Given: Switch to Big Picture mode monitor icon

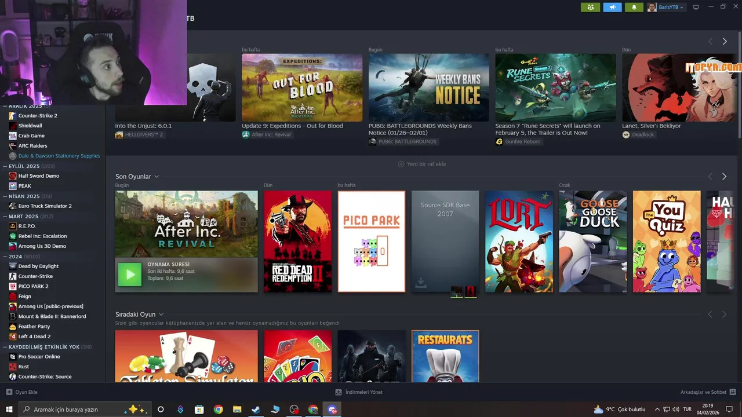Looking at the screenshot, I should (x=696, y=7).
